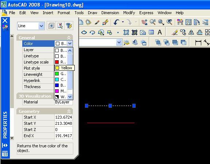Select the Hatch tool
Image resolution: width=210 pixels, height=164 pixels.
[126, 32]
